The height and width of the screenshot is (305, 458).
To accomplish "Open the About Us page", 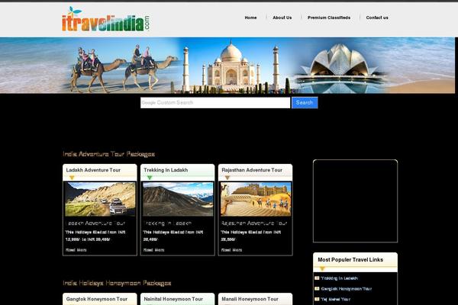I will (282, 18).
